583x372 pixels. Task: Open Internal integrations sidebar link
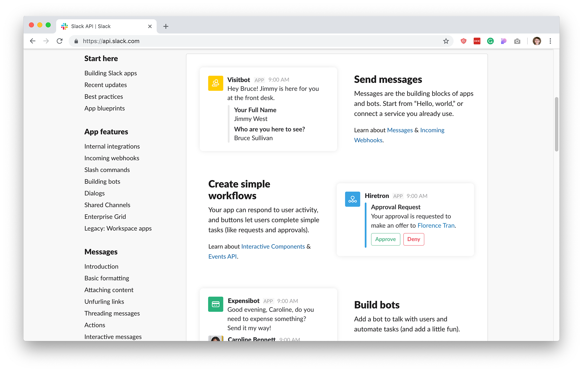pyautogui.click(x=112, y=146)
